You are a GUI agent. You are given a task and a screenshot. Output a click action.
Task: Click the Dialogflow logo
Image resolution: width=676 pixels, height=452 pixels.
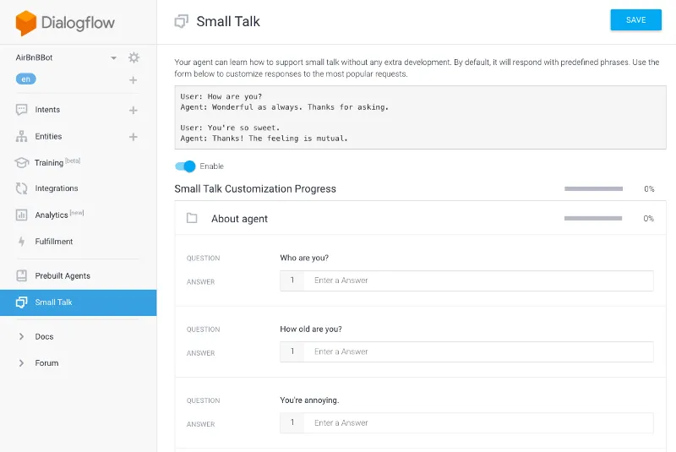[x=65, y=23]
